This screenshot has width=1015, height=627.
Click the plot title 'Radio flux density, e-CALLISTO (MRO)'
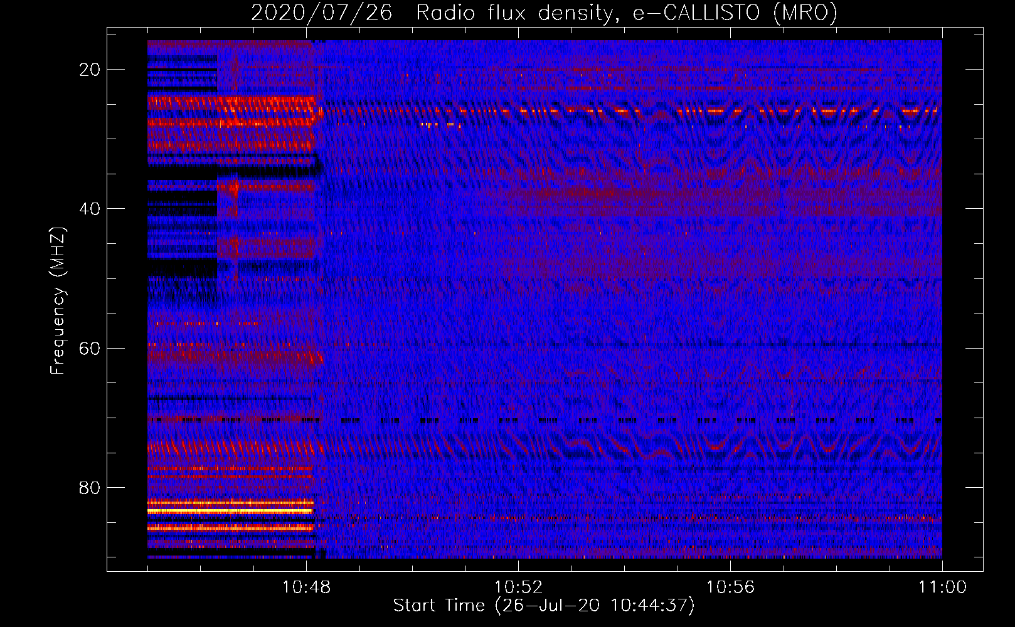click(x=626, y=13)
